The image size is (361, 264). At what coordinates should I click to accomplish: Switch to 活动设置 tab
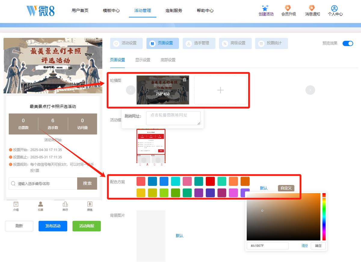126,43
